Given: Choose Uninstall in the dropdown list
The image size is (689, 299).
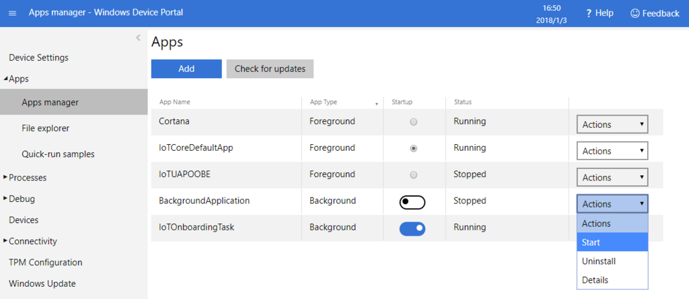Looking at the screenshot, I should pyautogui.click(x=612, y=261).
